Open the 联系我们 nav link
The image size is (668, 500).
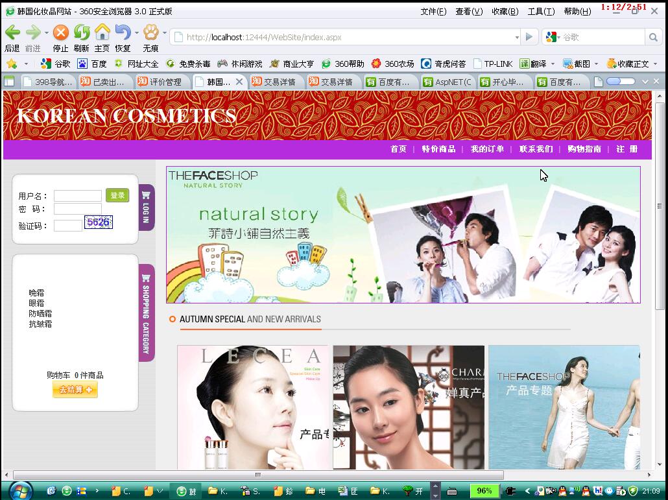(x=536, y=149)
